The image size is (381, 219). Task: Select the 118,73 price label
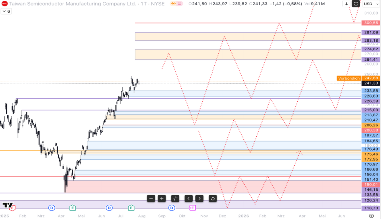pos(371,208)
